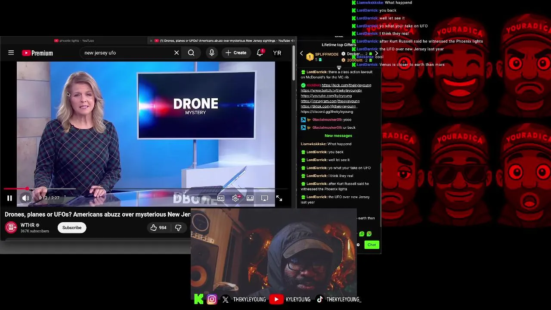The width and height of the screenshot is (551, 310).
Task: Switch to the 'phoenix lights - YouTube' tab
Action: click(74, 41)
